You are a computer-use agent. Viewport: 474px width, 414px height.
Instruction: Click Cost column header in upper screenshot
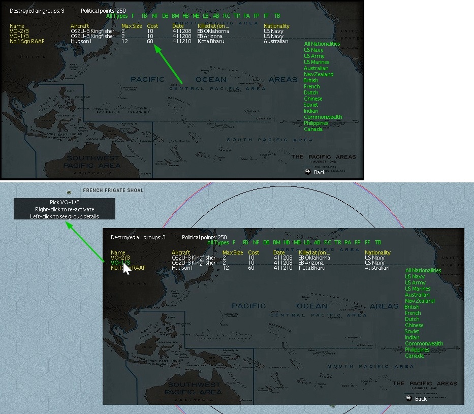tap(152, 26)
